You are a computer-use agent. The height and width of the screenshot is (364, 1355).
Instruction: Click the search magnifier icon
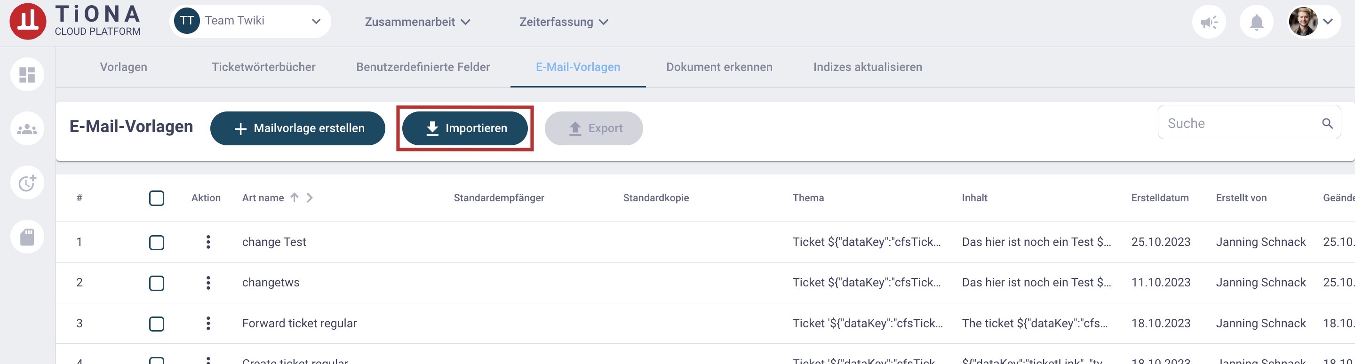tap(1327, 124)
